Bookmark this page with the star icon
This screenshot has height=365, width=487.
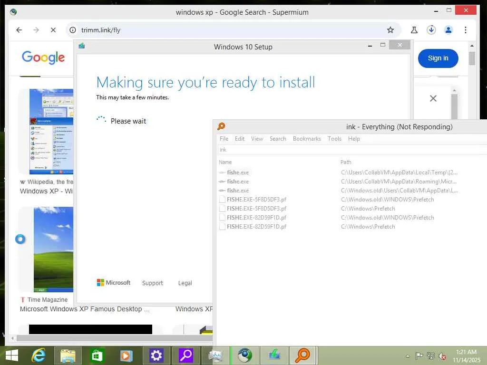pos(390,30)
